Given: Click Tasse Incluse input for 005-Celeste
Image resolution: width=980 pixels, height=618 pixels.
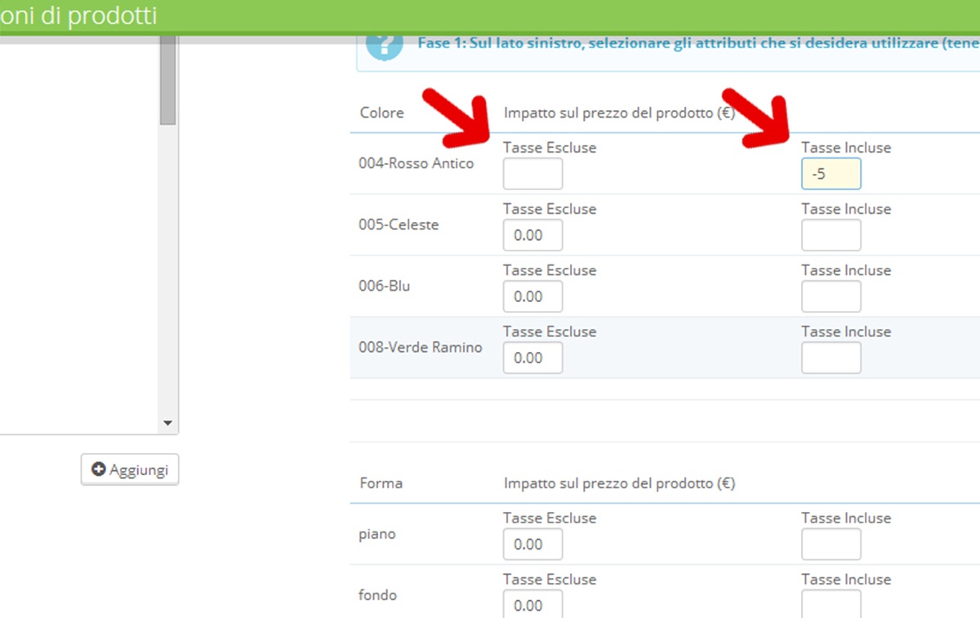Looking at the screenshot, I should click(x=831, y=235).
